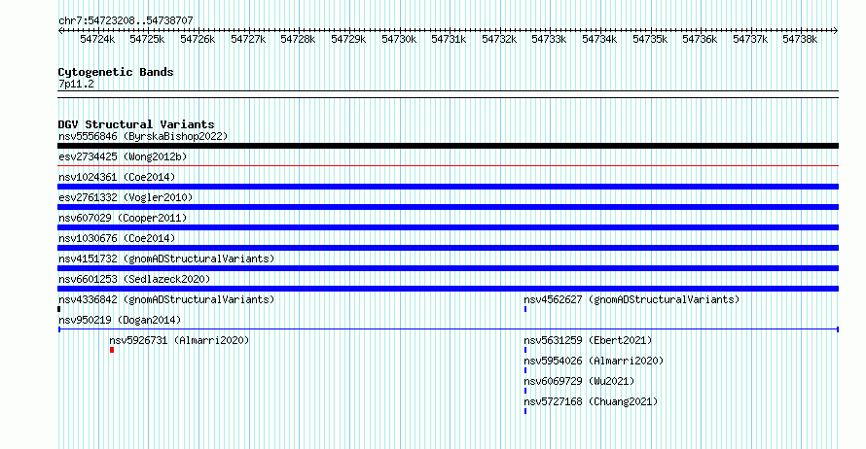Viewport: 866px width, 449px height.
Task: Click the 54729k ruler position
Action: pos(348,39)
